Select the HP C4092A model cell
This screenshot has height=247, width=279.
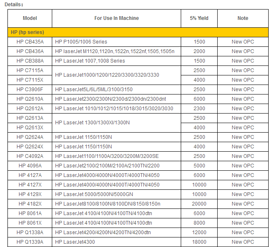tap(30, 156)
